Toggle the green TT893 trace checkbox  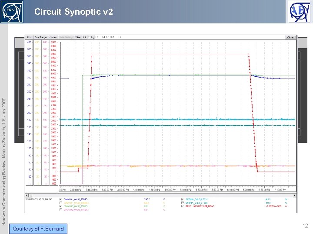pyautogui.click(x=61, y=206)
